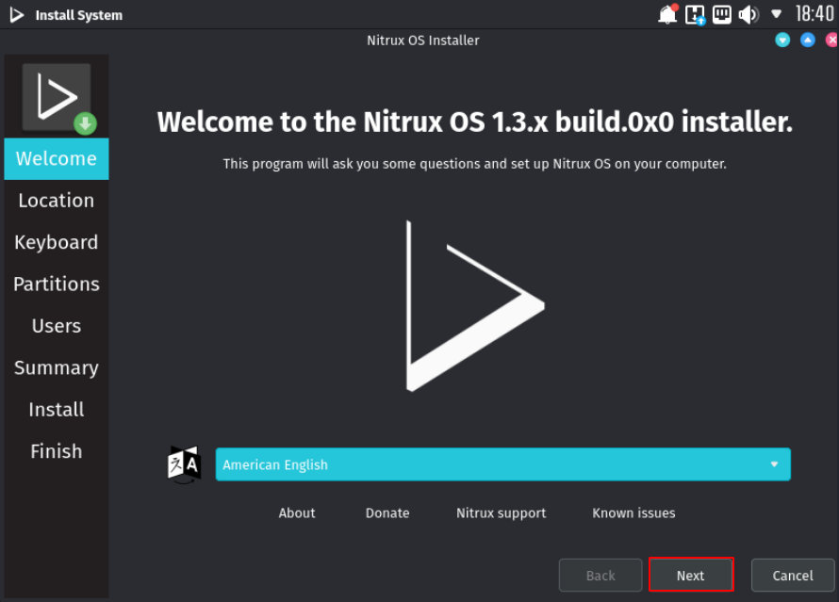Screen dimensions: 839x602
Task: Select the Finish step in sidebar
Action: click(x=57, y=451)
